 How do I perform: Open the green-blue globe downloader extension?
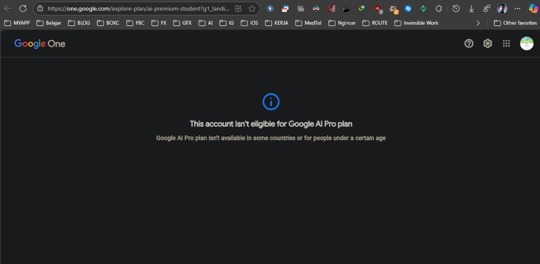coord(362,8)
